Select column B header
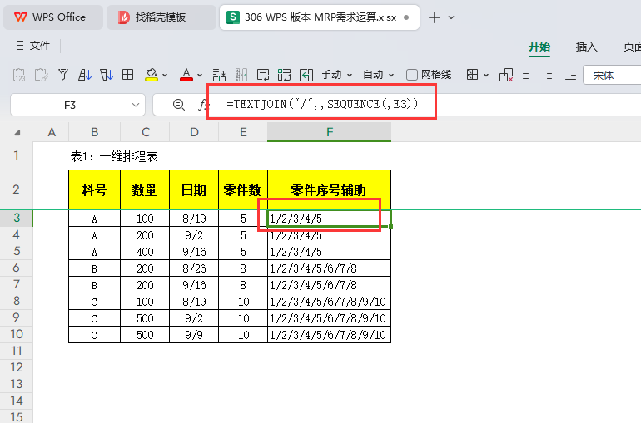Viewport: 641px width, 423px height. pyautogui.click(x=94, y=132)
